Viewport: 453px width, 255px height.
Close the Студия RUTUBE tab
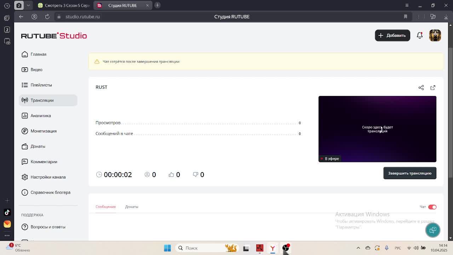[x=148, y=5]
